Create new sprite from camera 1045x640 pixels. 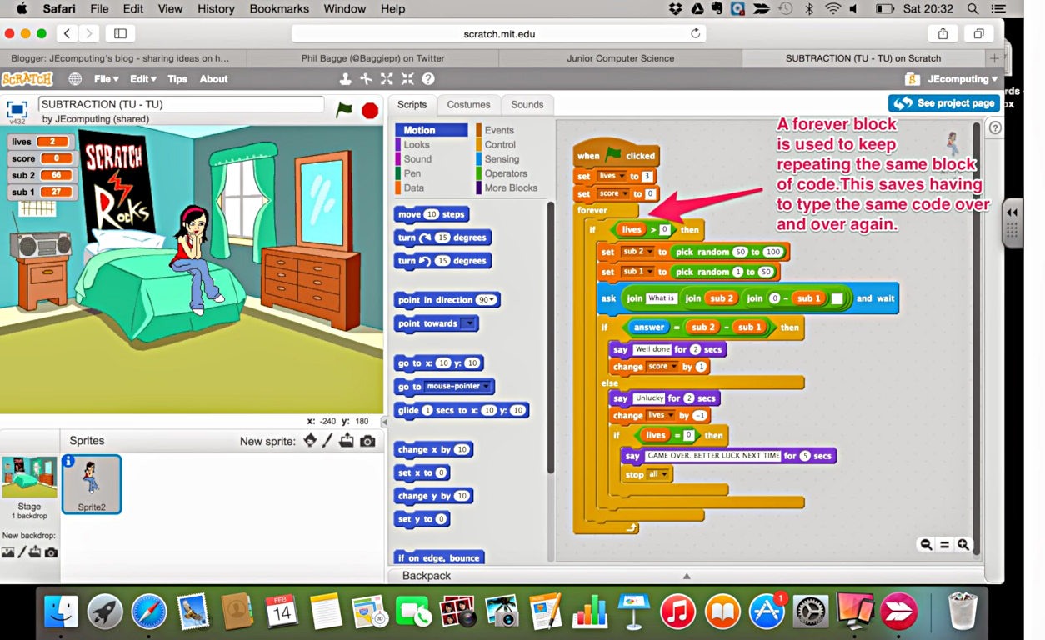(367, 441)
